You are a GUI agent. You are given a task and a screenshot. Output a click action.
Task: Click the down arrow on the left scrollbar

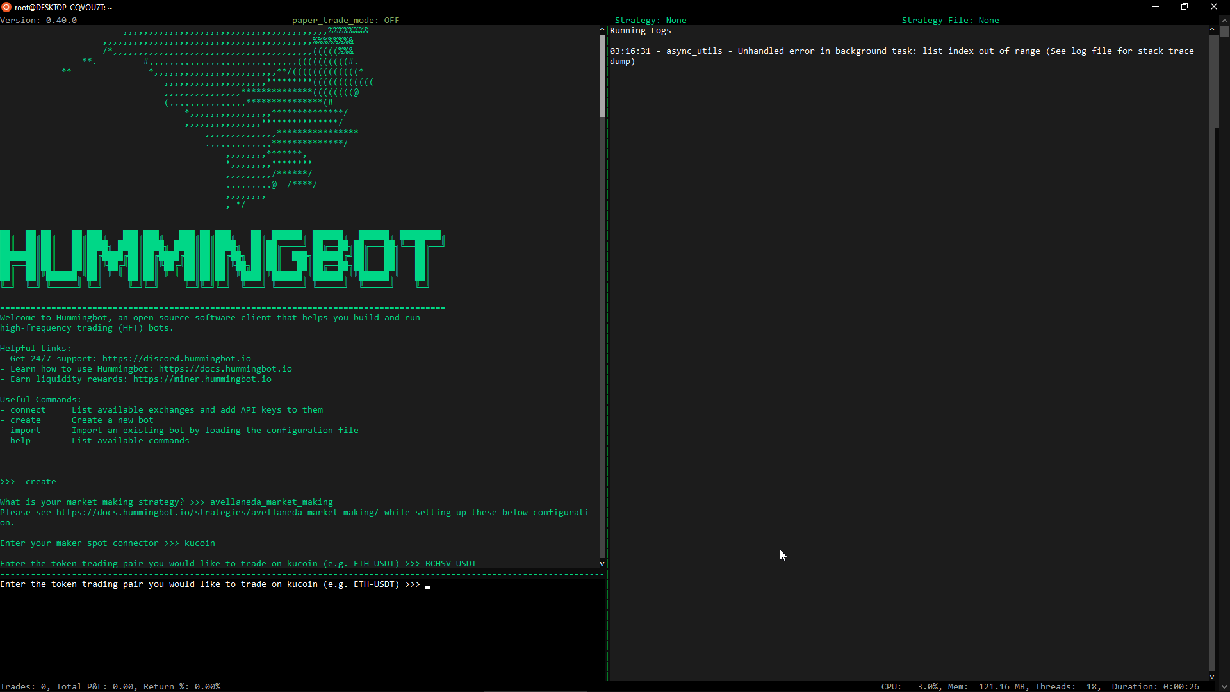(602, 564)
